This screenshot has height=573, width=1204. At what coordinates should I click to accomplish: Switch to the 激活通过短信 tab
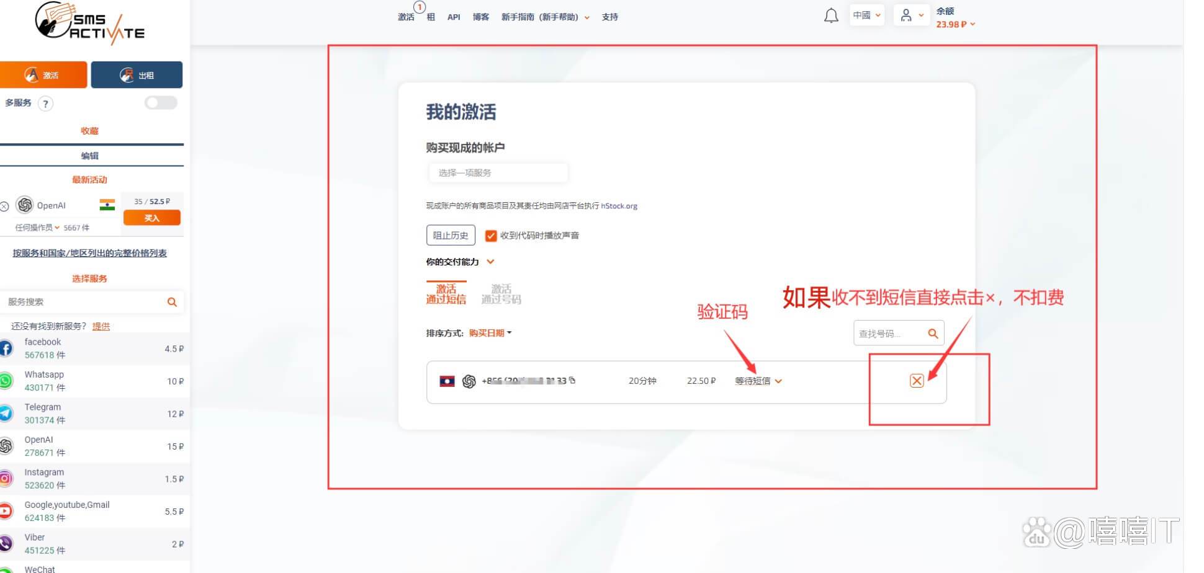[x=446, y=294]
